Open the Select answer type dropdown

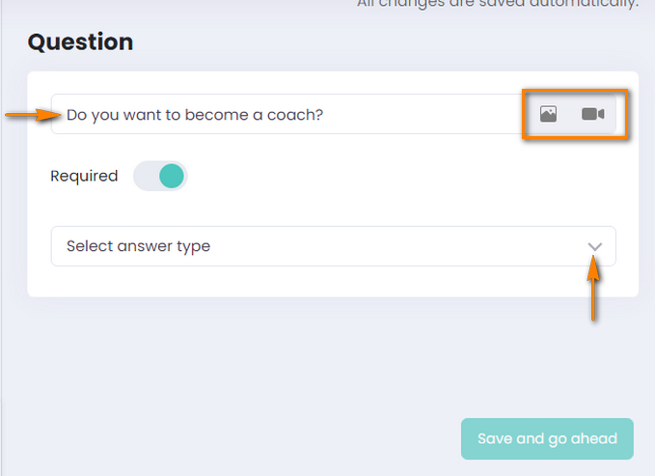click(333, 246)
